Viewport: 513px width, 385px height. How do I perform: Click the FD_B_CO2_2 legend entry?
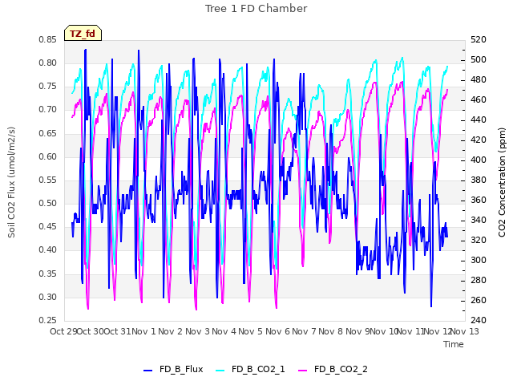pyautogui.click(x=333, y=369)
